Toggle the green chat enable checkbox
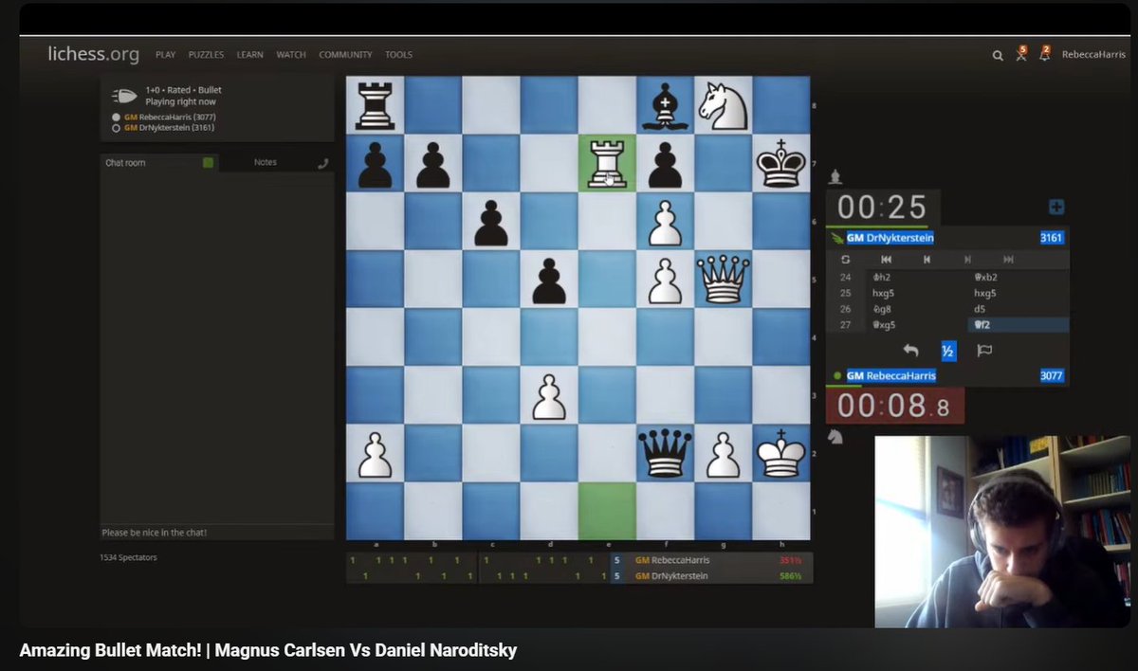Viewport: 1138px width, 671px height. tap(208, 163)
